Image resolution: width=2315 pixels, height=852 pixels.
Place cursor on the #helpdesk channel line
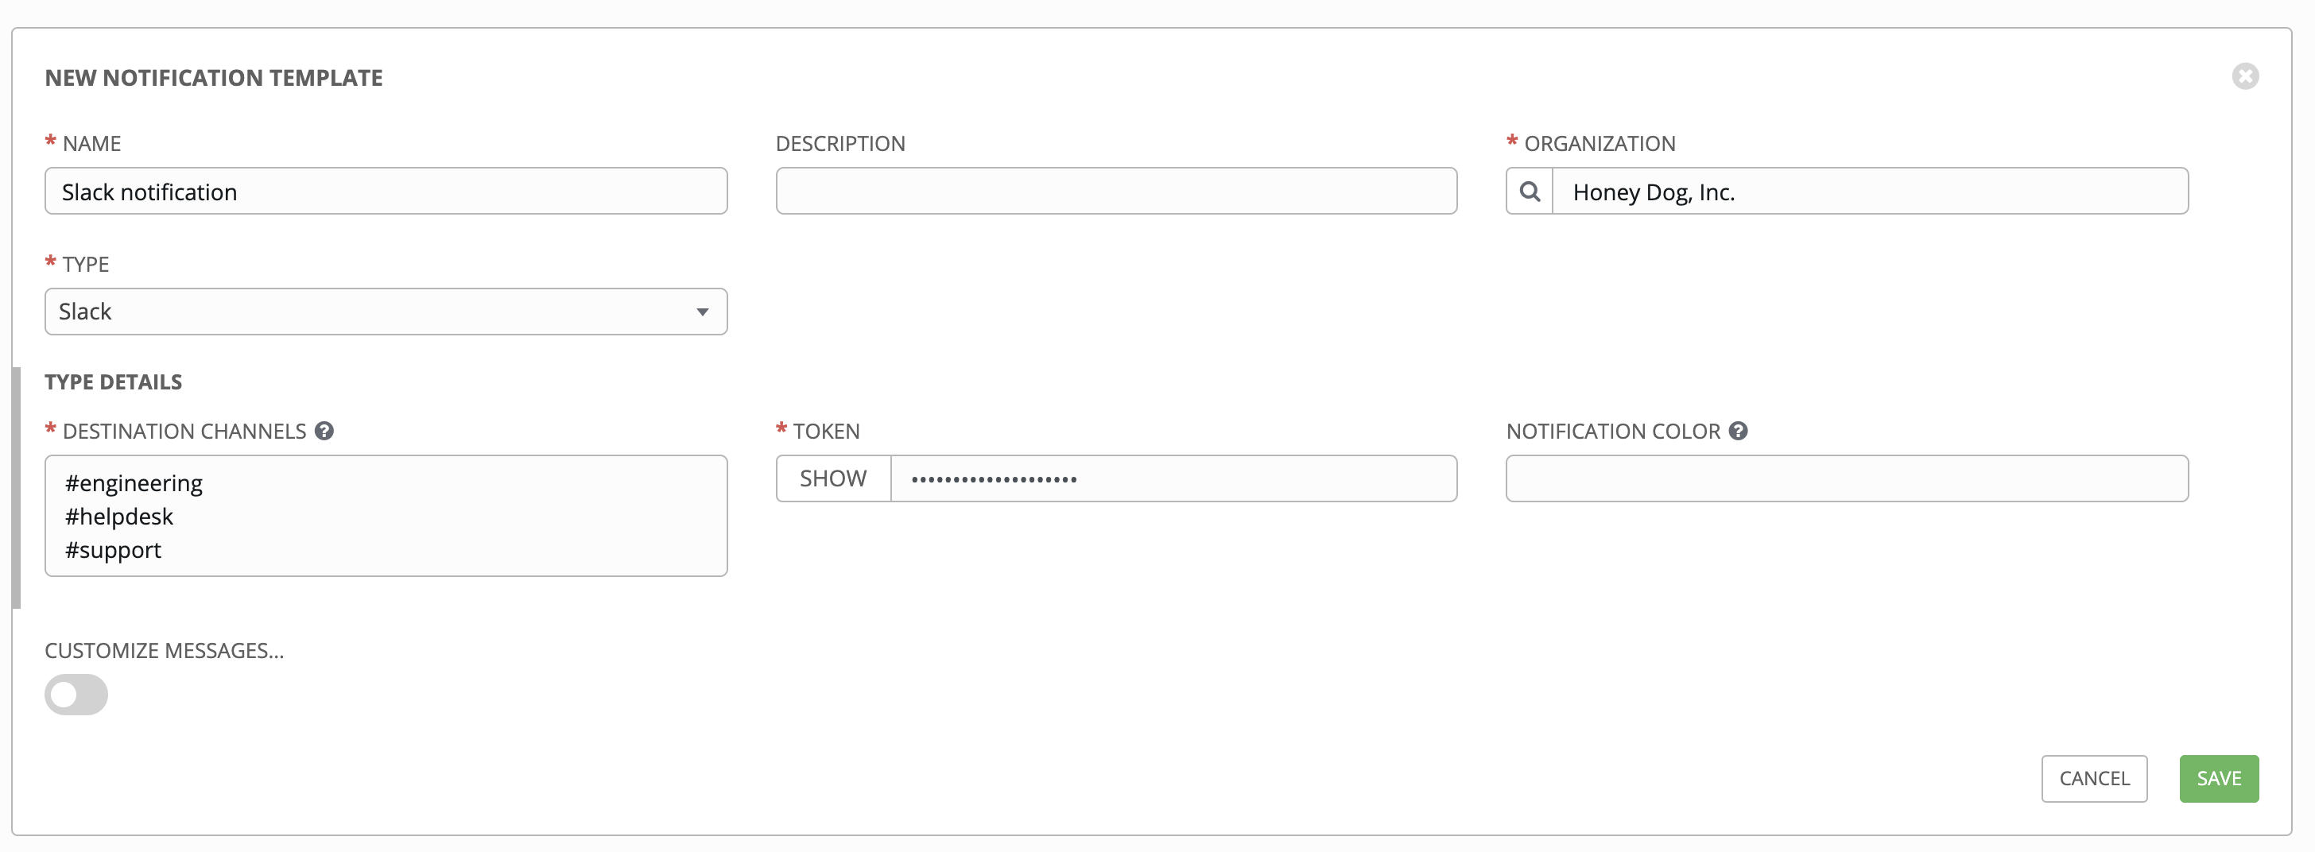(119, 517)
